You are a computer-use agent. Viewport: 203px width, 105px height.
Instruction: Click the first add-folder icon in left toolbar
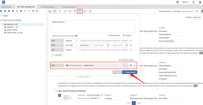pos(1,11)
